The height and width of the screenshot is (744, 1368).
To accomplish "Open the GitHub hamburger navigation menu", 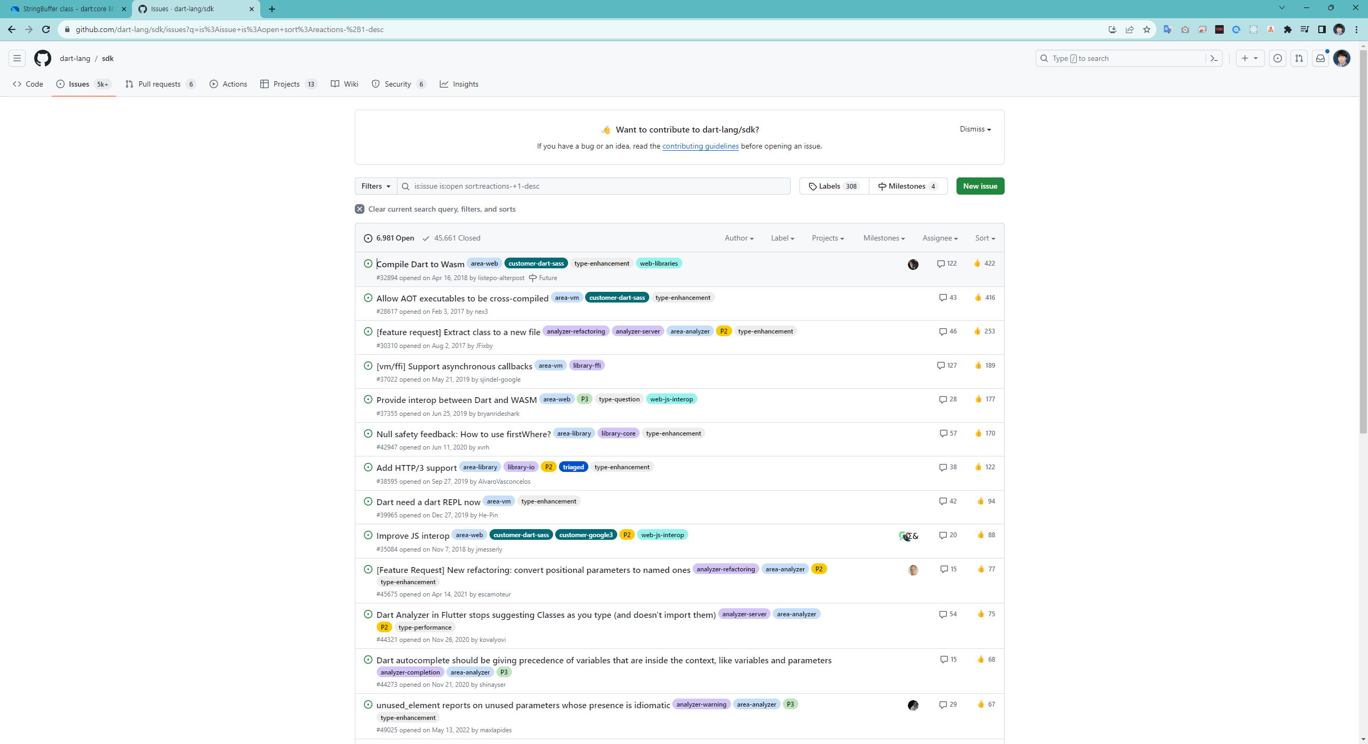I will (17, 58).
